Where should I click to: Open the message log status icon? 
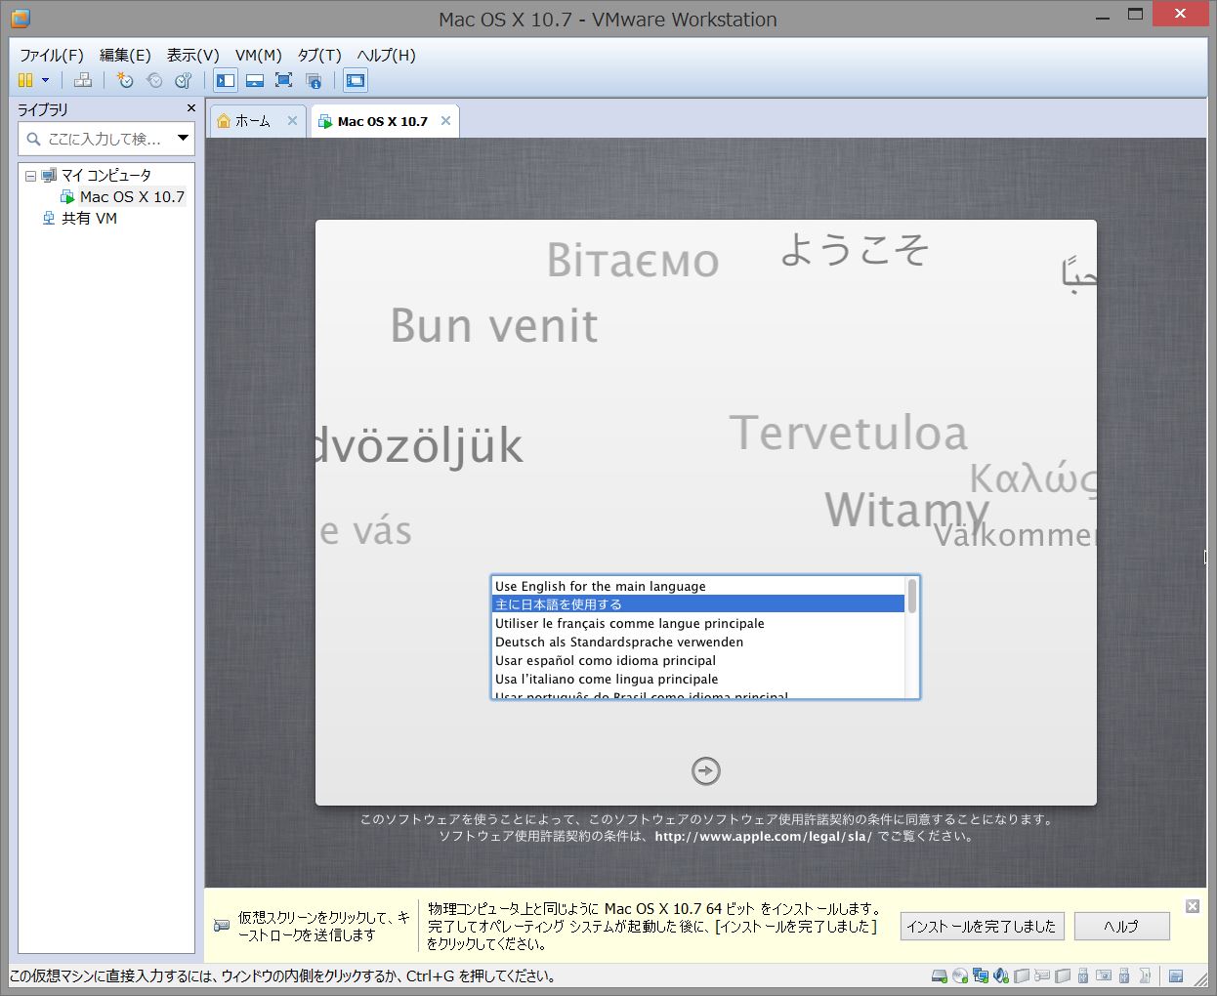pos(1177,975)
